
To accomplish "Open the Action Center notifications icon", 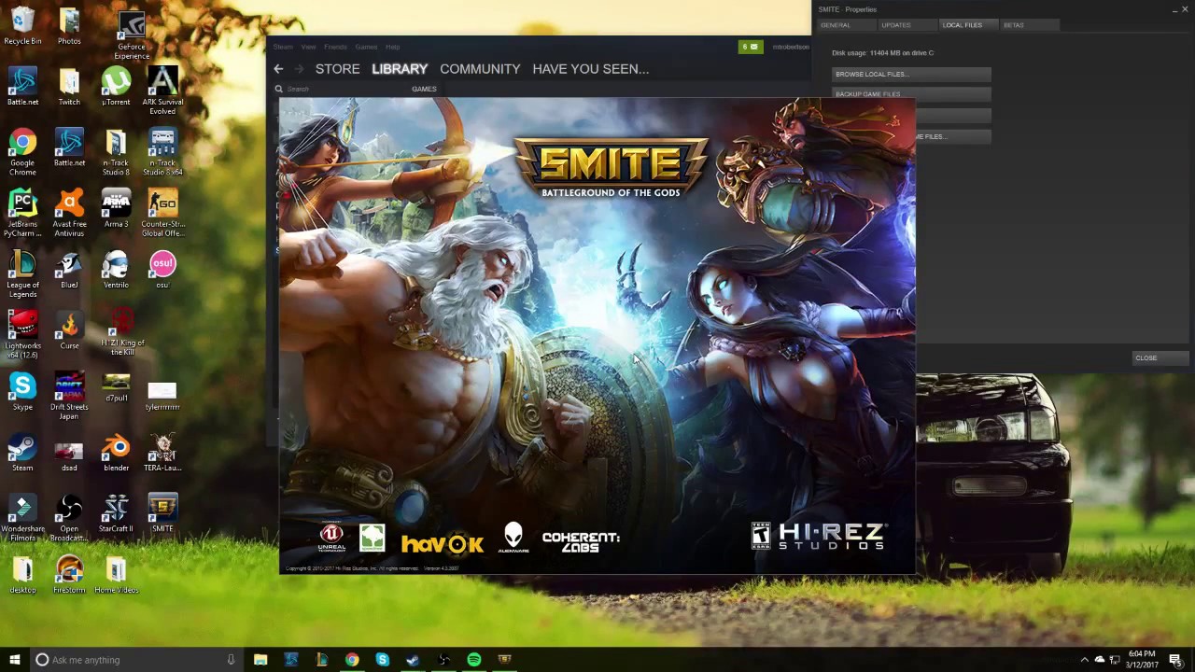I will (x=1174, y=660).
